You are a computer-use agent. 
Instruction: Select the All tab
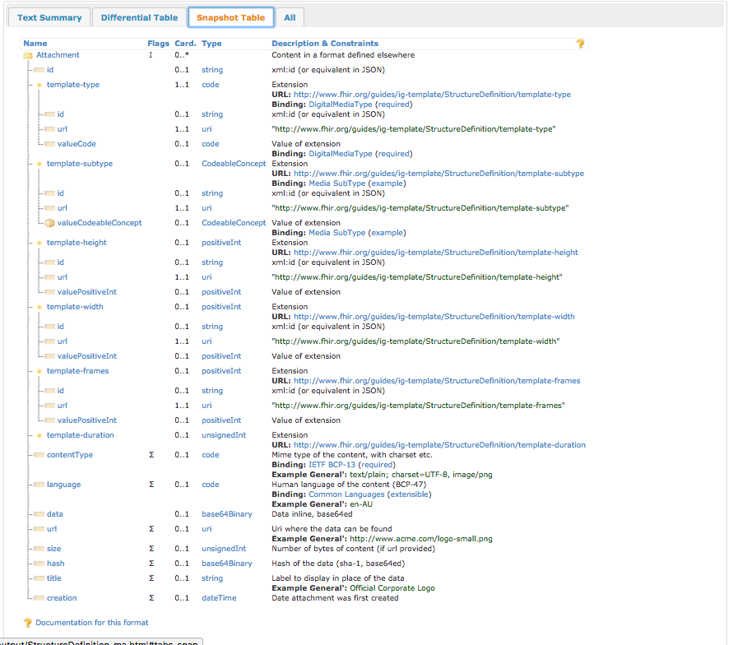click(290, 17)
